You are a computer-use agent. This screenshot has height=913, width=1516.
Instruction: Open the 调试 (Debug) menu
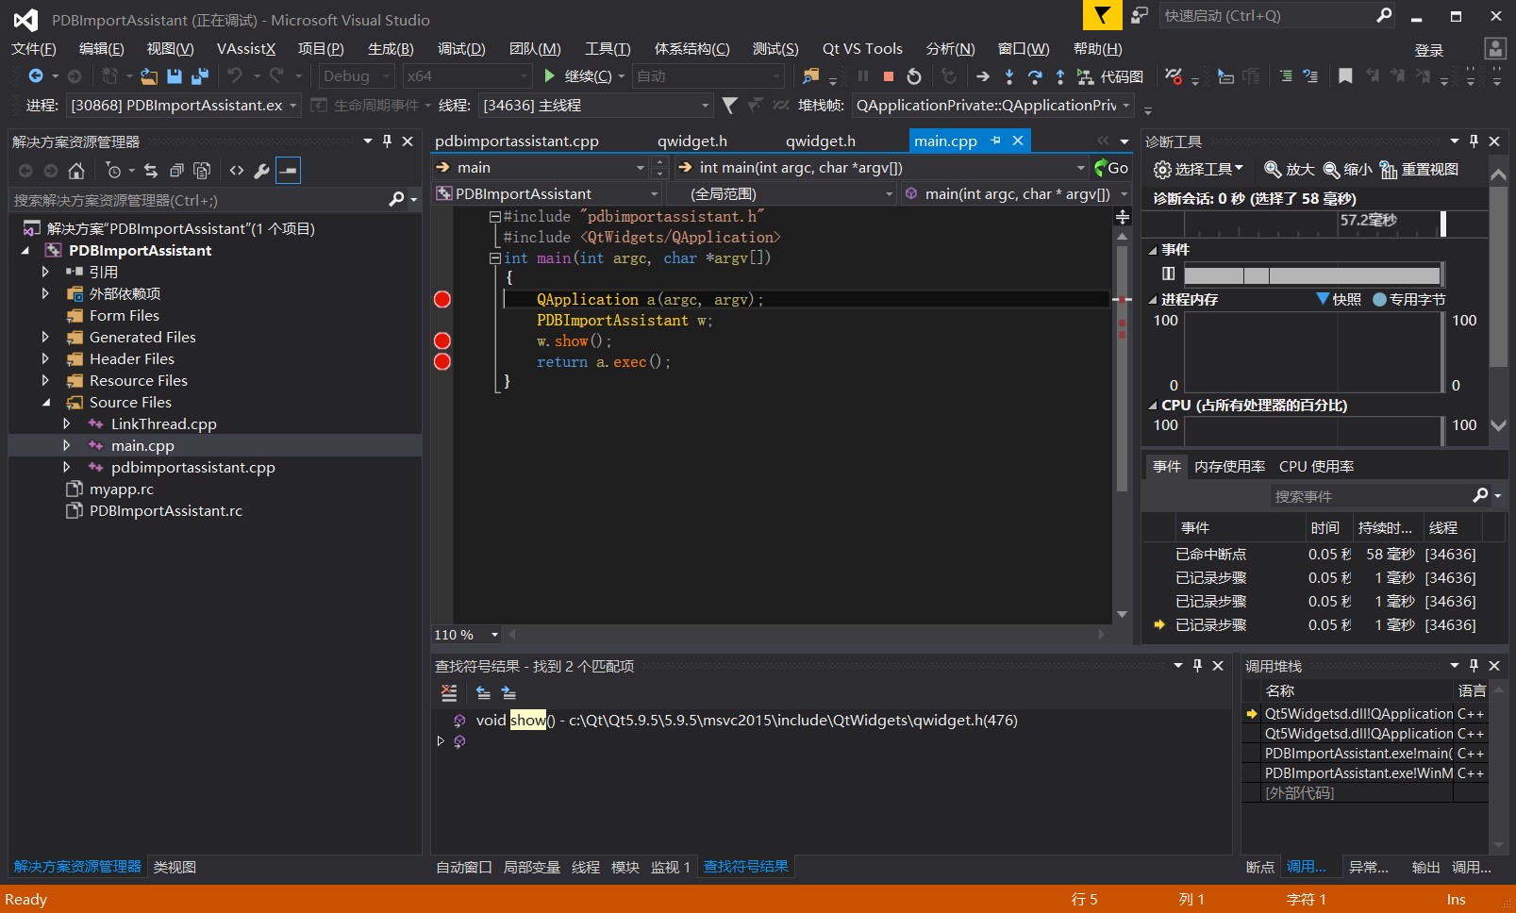tap(461, 49)
